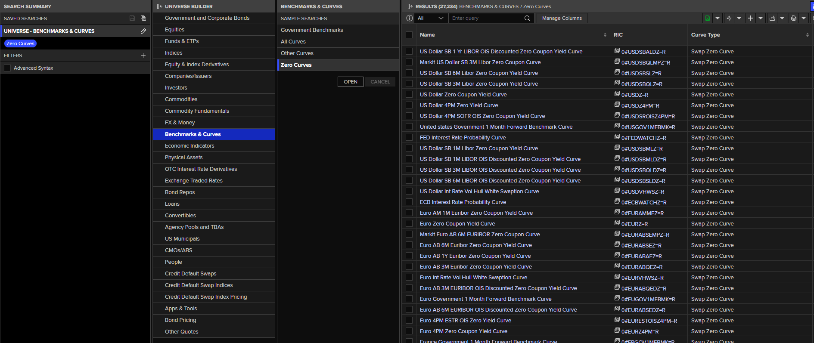Screen dimensions: 814x343
Task: Check the US Dollar Zero Coupon Yield Curve row
Action: [409, 94]
